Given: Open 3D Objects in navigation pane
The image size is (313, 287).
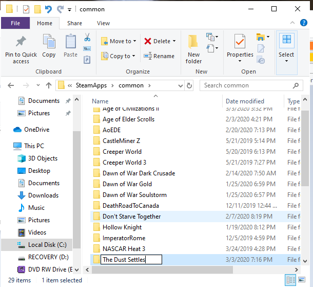Looking at the screenshot, I should coord(37,158).
